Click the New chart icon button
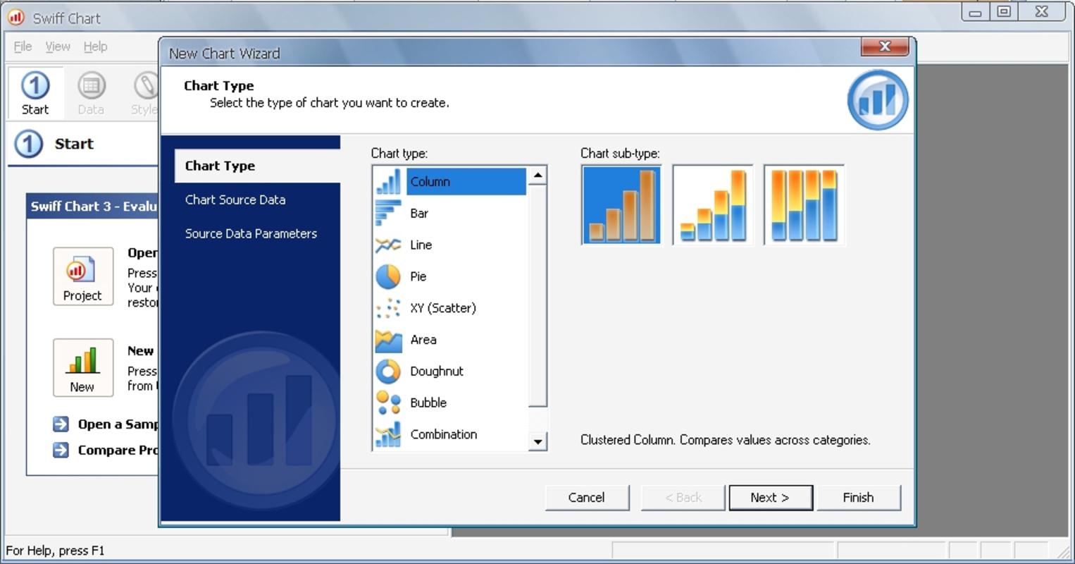Image resolution: width=1075 pixels, height=564 pixels. (83, 367)
